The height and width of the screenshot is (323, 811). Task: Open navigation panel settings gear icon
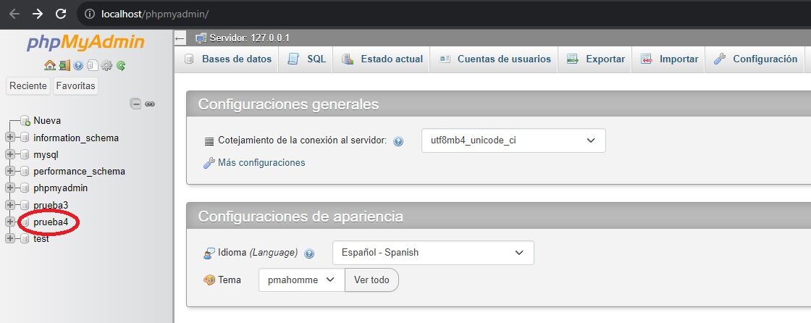point(106,66)
